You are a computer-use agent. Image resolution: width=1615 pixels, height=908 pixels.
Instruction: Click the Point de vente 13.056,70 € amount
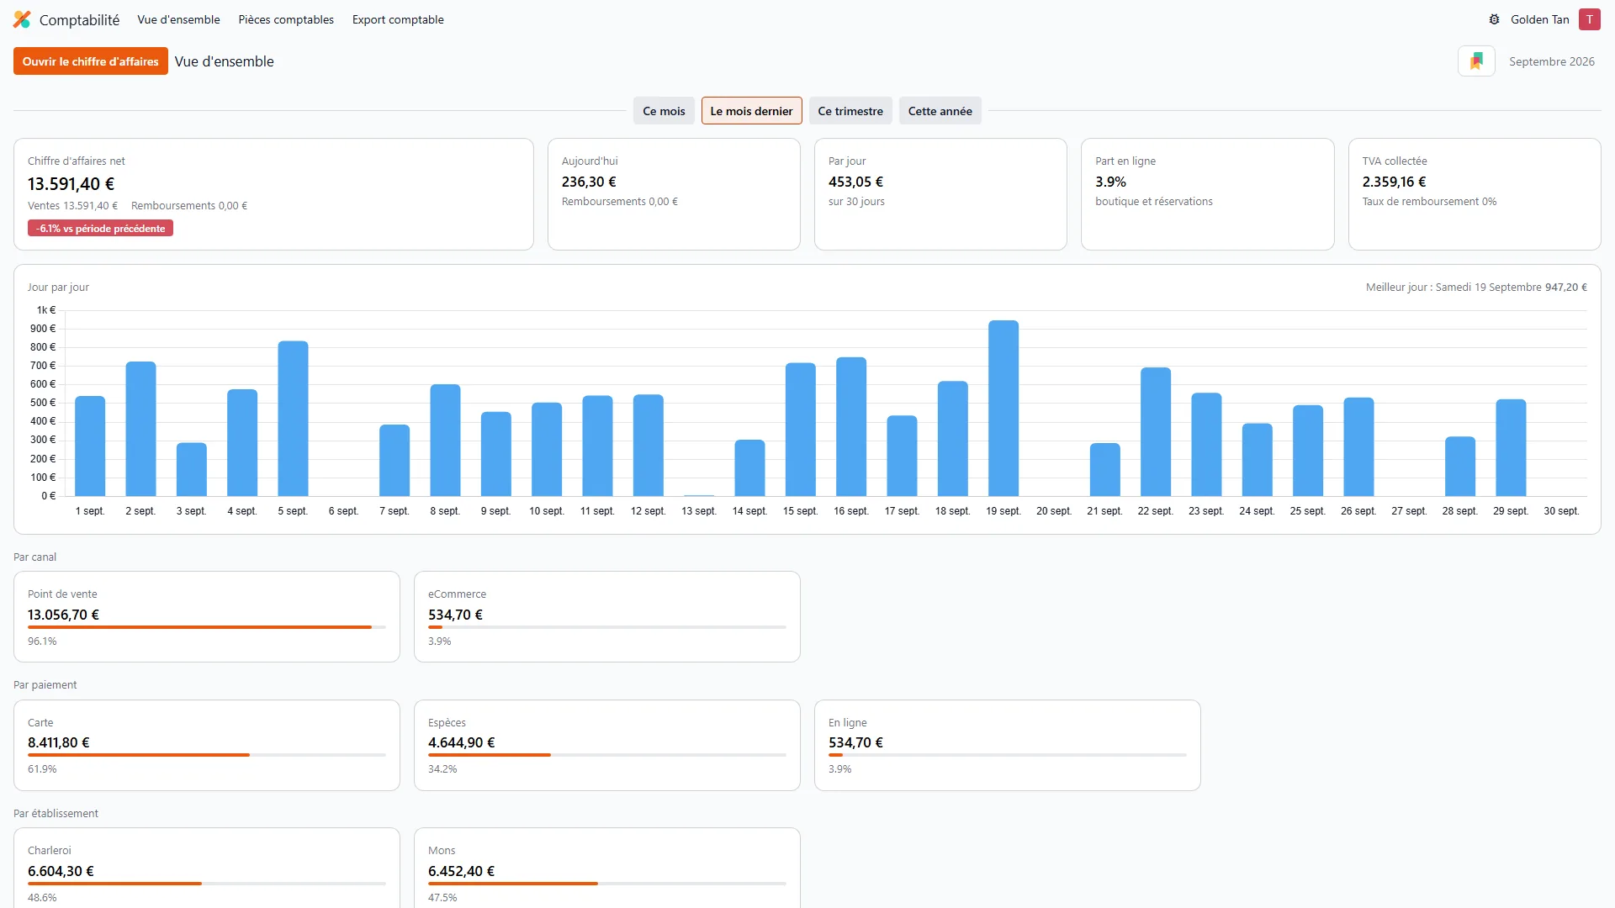pyautogui.click(x=63, y=615)
